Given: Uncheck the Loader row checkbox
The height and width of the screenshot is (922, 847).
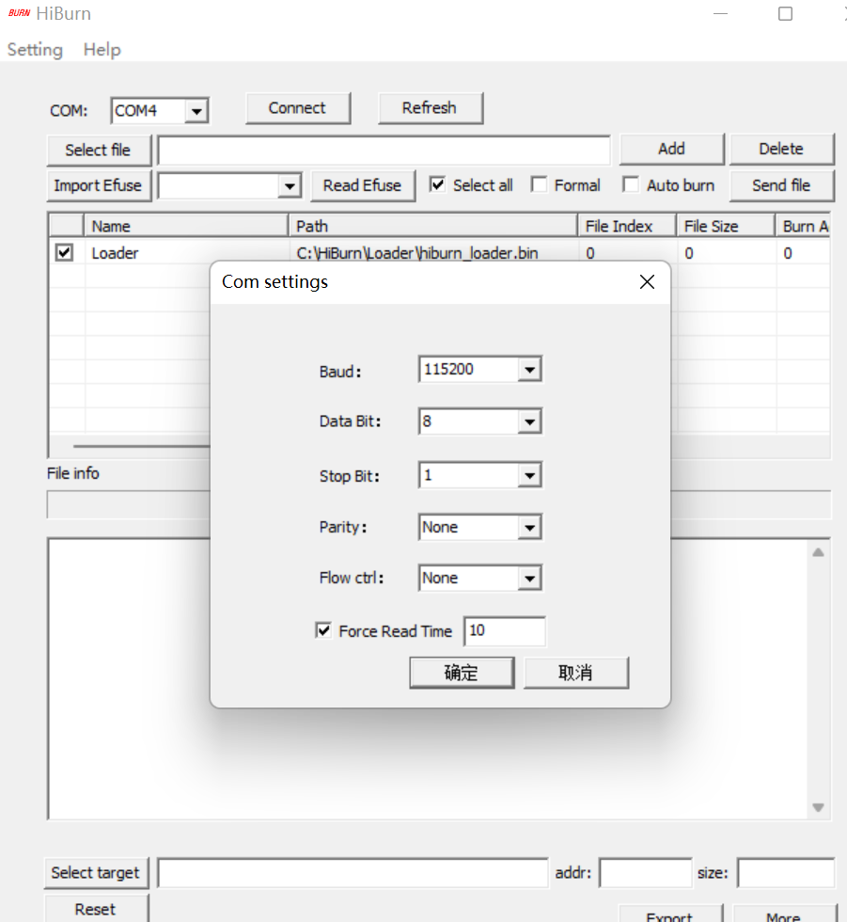Looking at the screenshot, I should point(64,253).
